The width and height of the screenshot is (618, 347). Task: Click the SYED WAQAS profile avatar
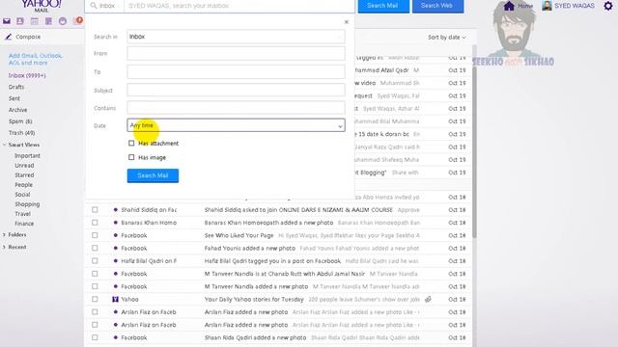pyautogui.click(x=547, y=6)
